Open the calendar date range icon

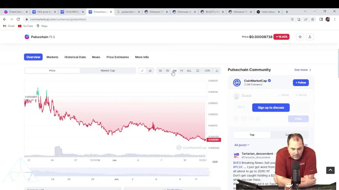[x=198, y=71]
